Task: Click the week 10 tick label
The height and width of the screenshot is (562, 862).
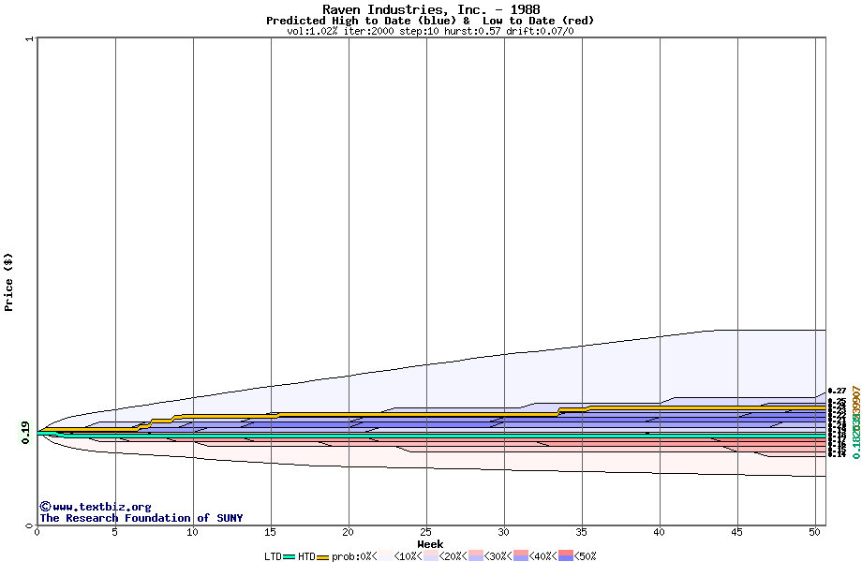Action: click(x=193, y=533)
